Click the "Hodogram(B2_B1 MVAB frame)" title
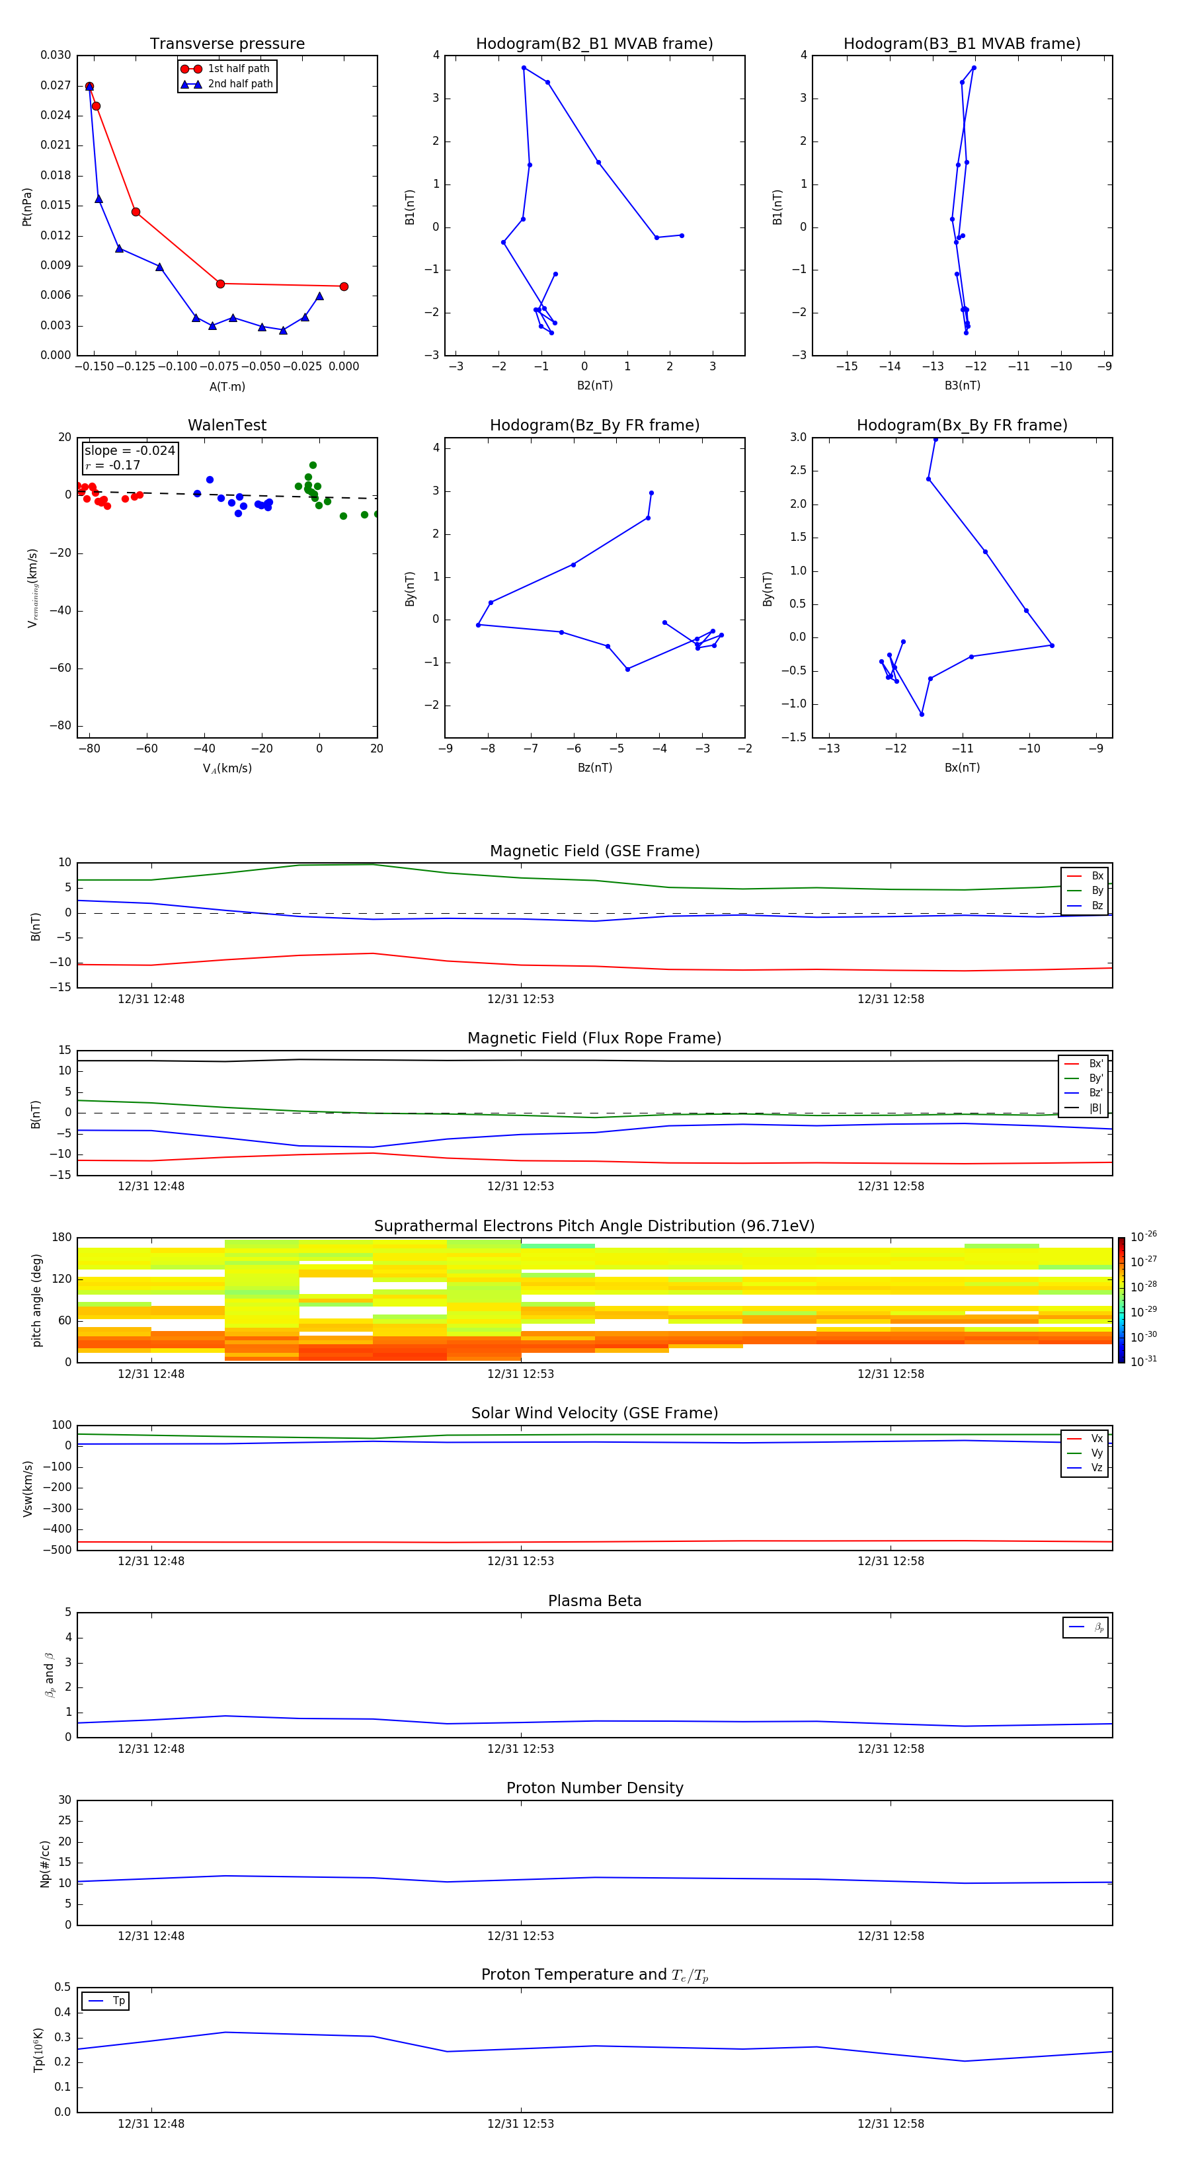Viewport: 1190px width, 2182px height. point(594,44)
